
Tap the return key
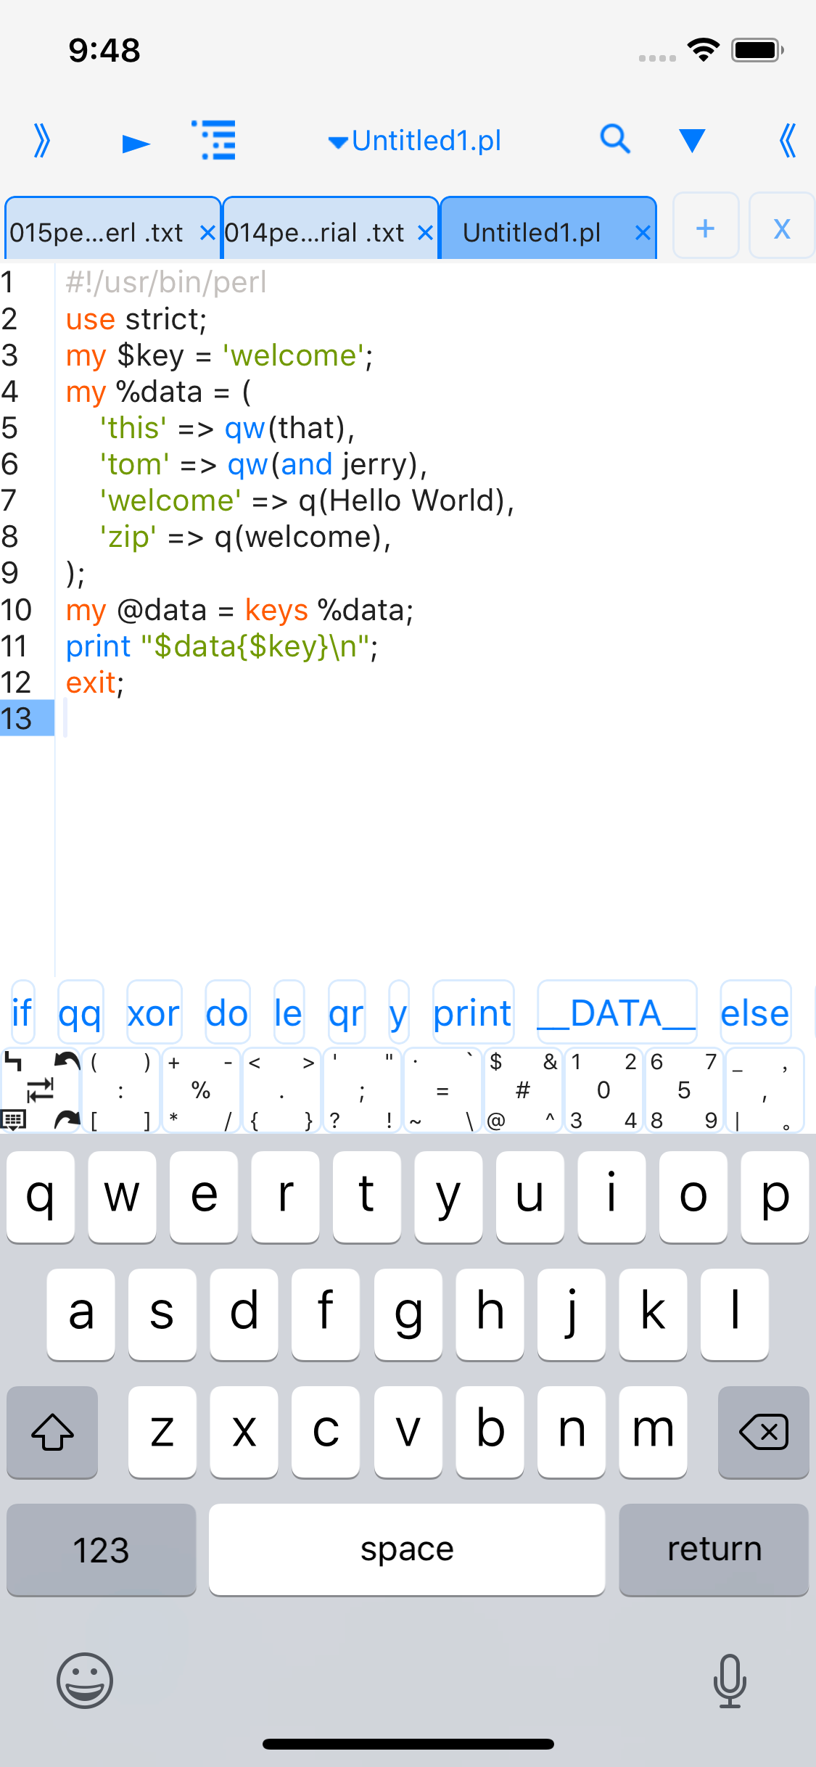[x=714, y=1549]
